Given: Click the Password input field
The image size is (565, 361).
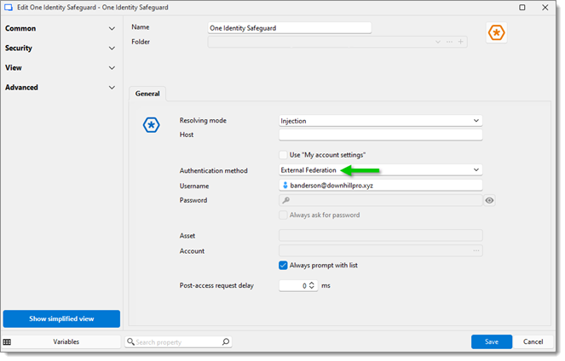Looking at the screenshot, I should [381, 200].
